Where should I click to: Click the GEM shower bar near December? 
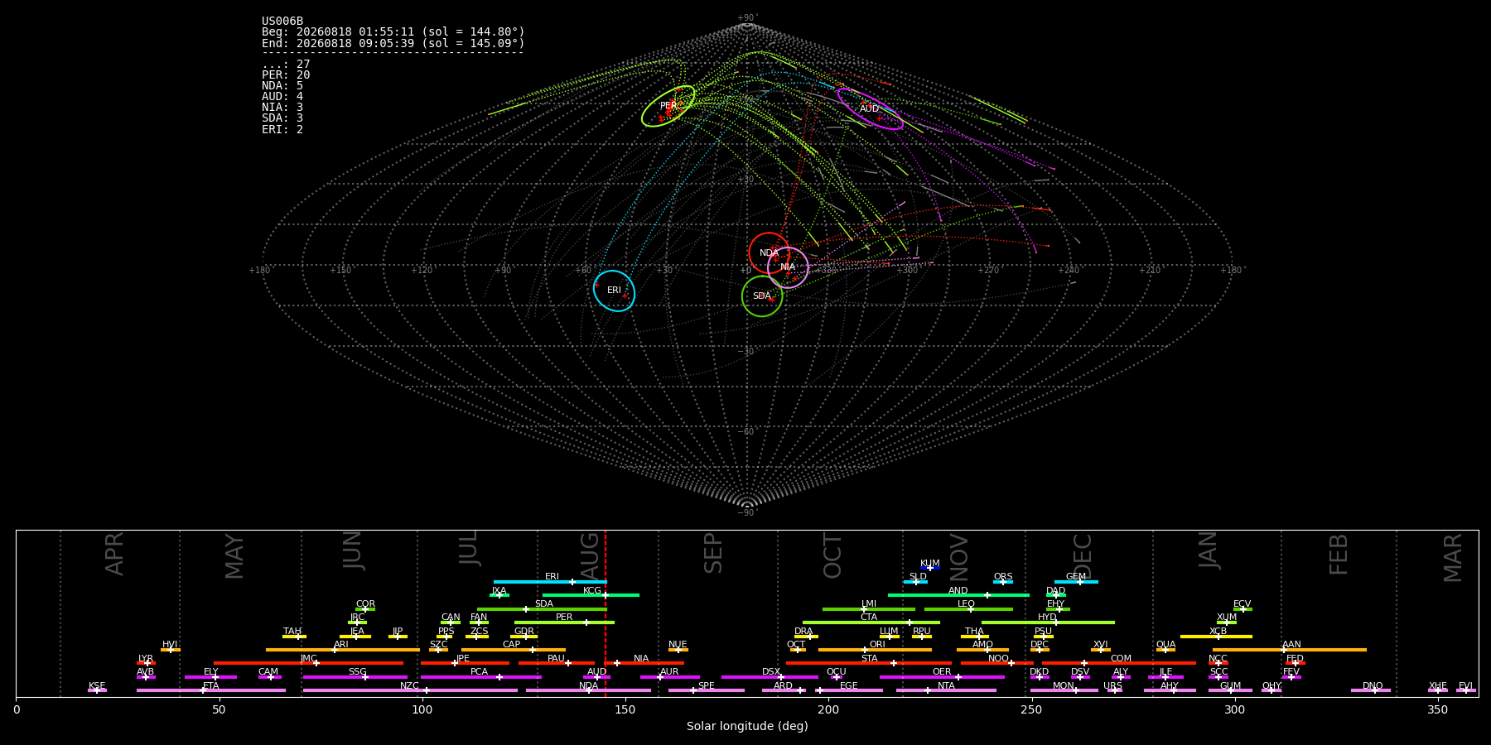tap(1076, 582)
